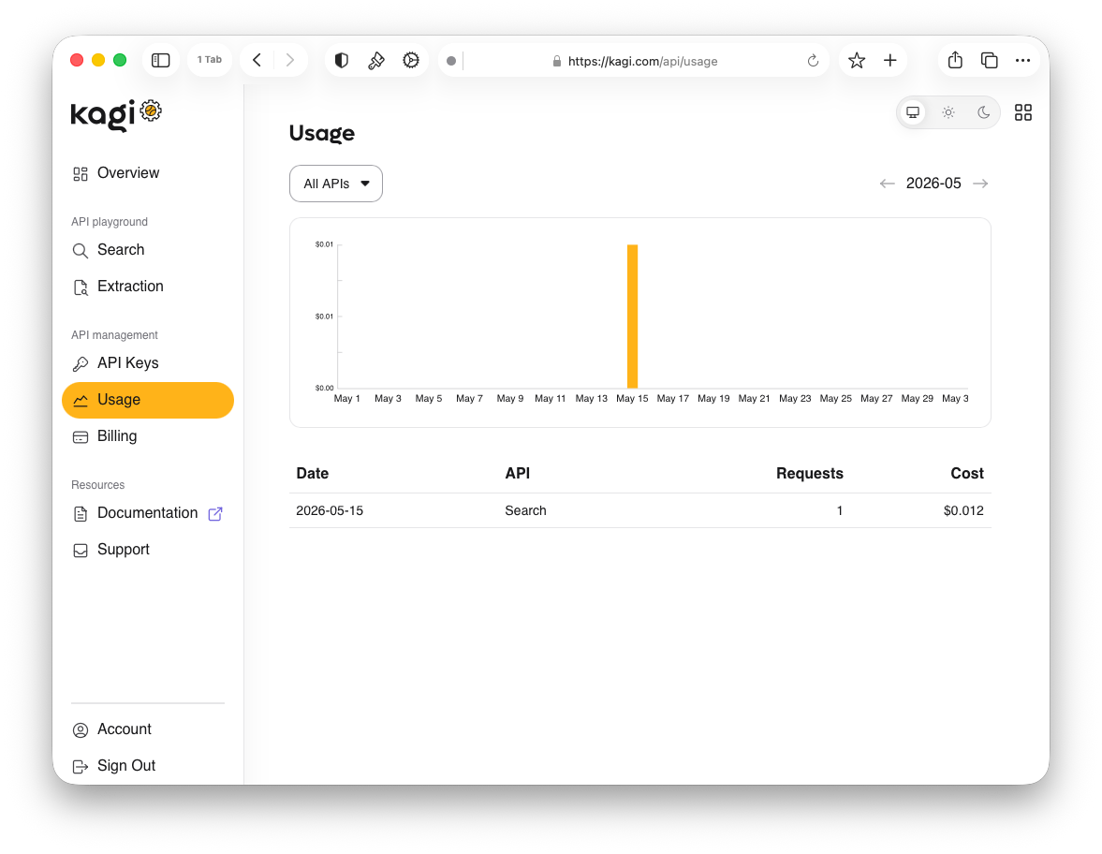Screen dimensions: 1102x854
Task: Reload the page with the refresh icon
Action: pyautogui.click(x=813, y=61)
